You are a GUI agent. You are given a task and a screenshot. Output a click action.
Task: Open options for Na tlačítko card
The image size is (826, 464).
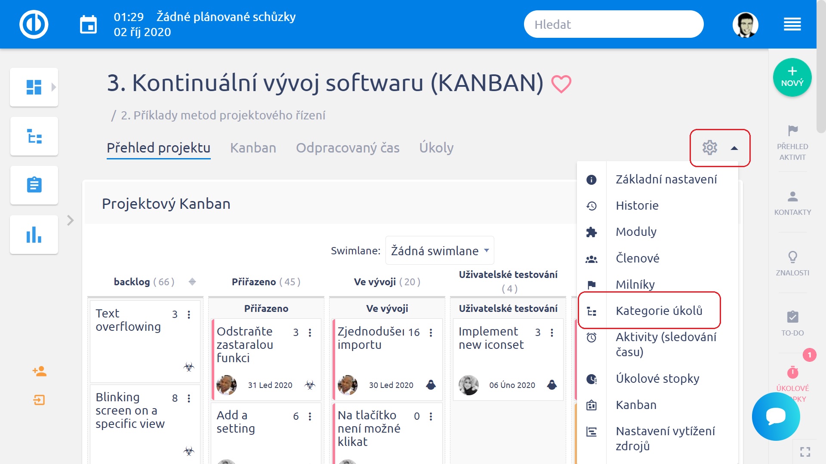431,416
